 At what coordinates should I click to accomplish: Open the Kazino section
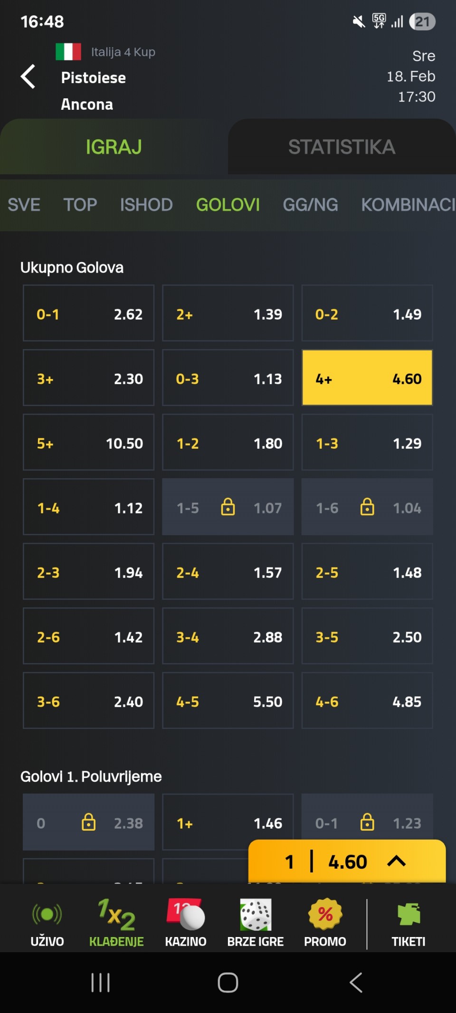186,923
